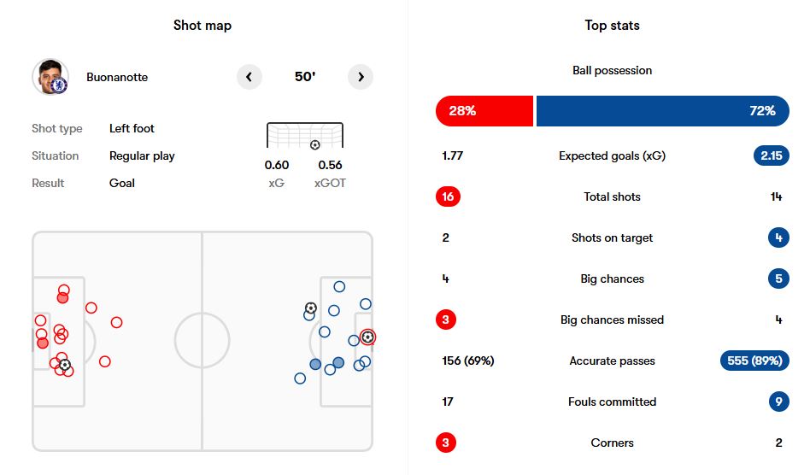Open the Top stats section heading
Viewport: 810px width, 475px height.
pyautogui.click(x=612, y=26)
